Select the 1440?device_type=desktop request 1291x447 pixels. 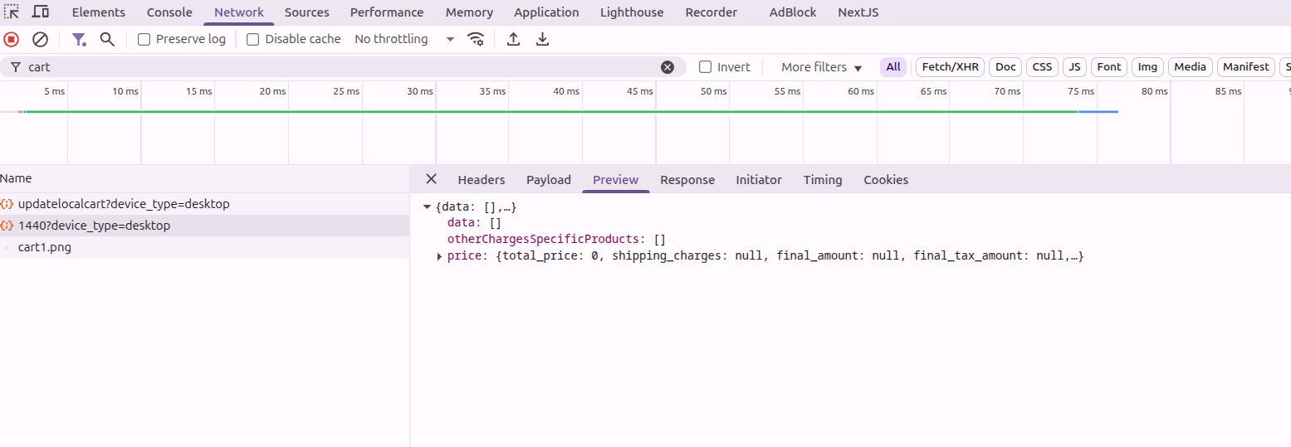tap(204, 226)
